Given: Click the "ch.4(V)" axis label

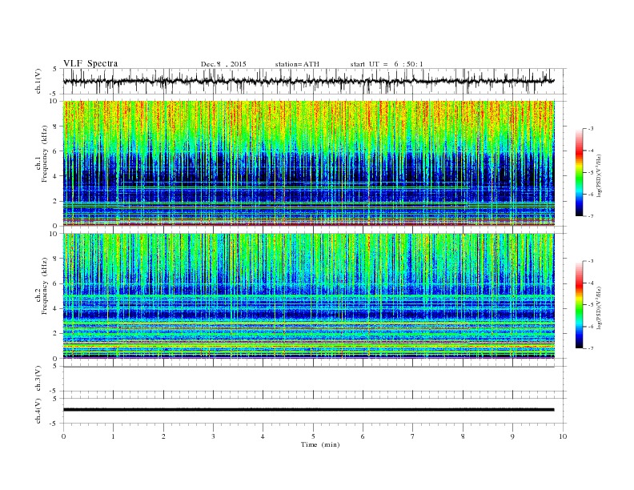Looking at the screenshot, I should click(38, 411).
